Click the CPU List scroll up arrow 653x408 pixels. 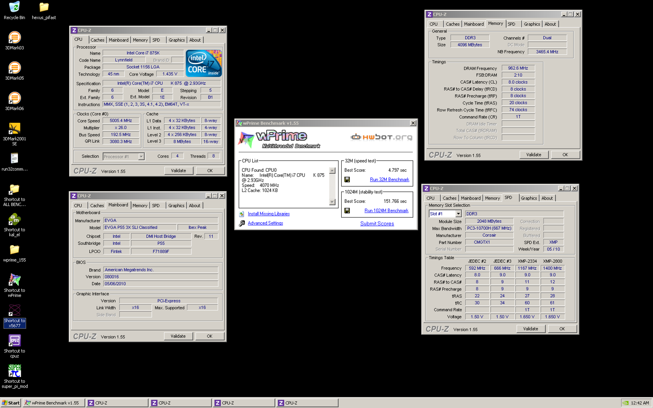pos(332,171)
